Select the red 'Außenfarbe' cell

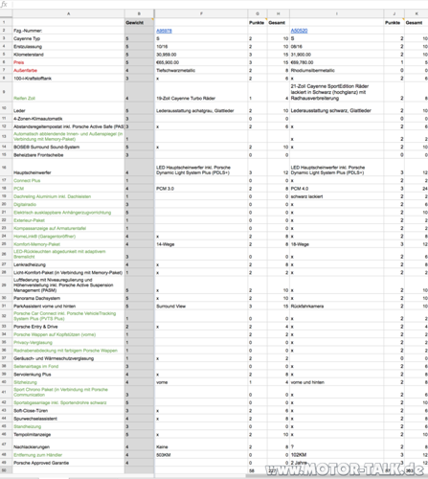(68, 70)
